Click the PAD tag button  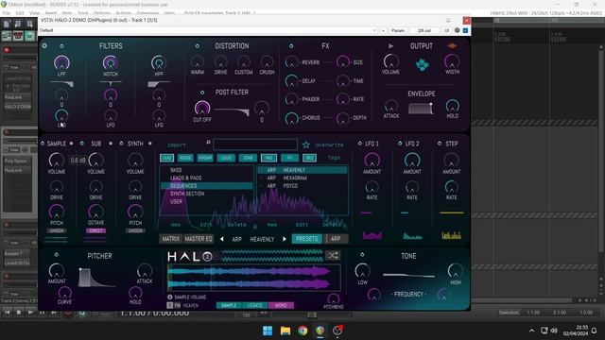pyautogui.click(x=268, y=158)
